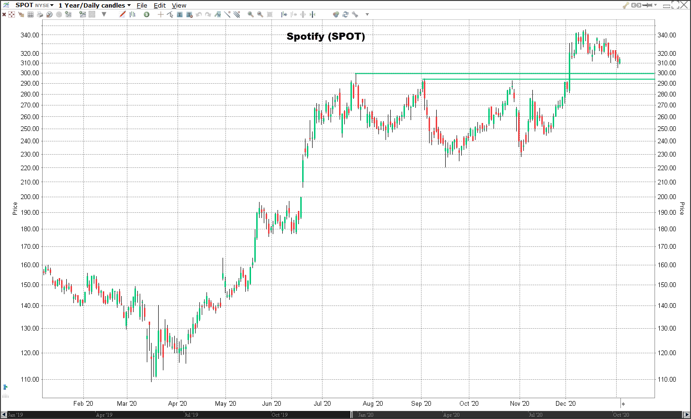Select the single trendline drawing tool
691x419 pixels.
227,15
